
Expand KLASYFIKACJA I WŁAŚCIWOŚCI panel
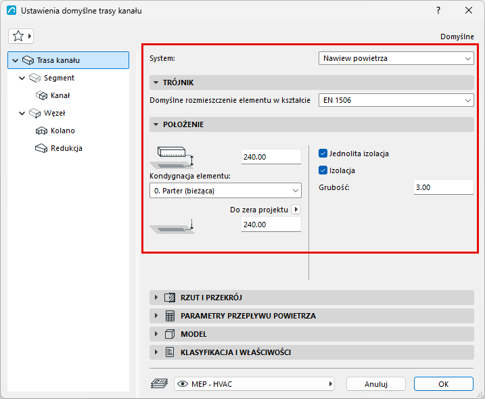(156, 352)
